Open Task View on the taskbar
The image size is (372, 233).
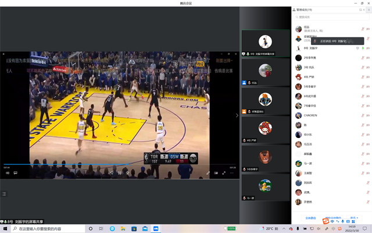[101, 228]
